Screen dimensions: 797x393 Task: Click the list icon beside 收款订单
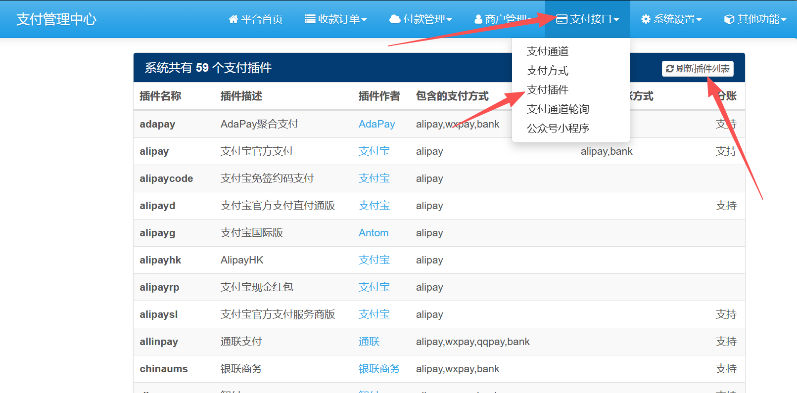coord(310,19)
